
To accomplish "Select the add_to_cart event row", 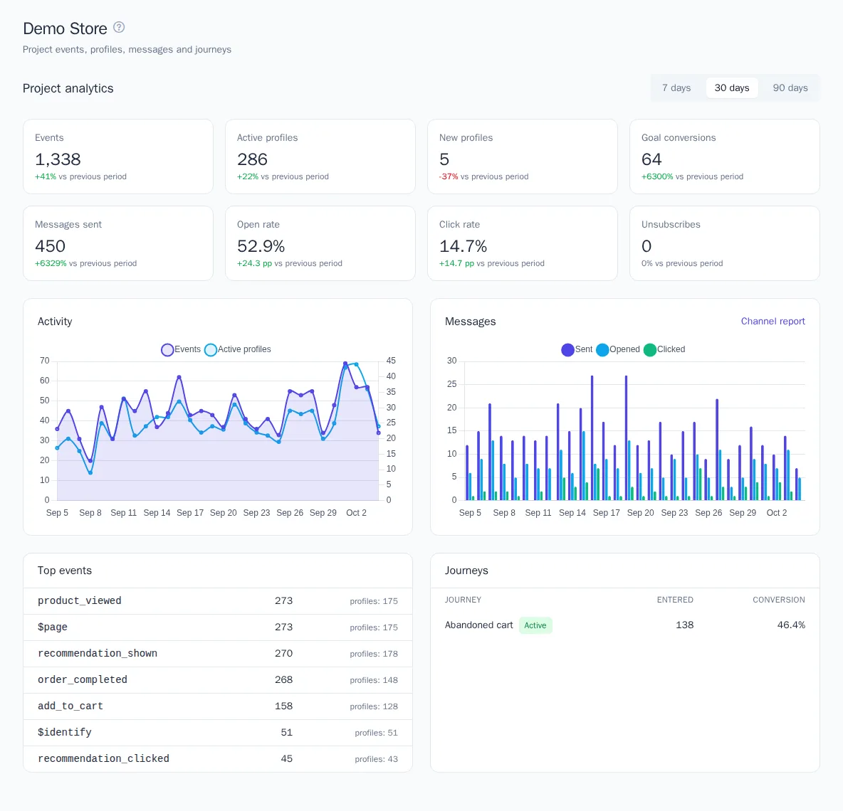I will point(218,706).
